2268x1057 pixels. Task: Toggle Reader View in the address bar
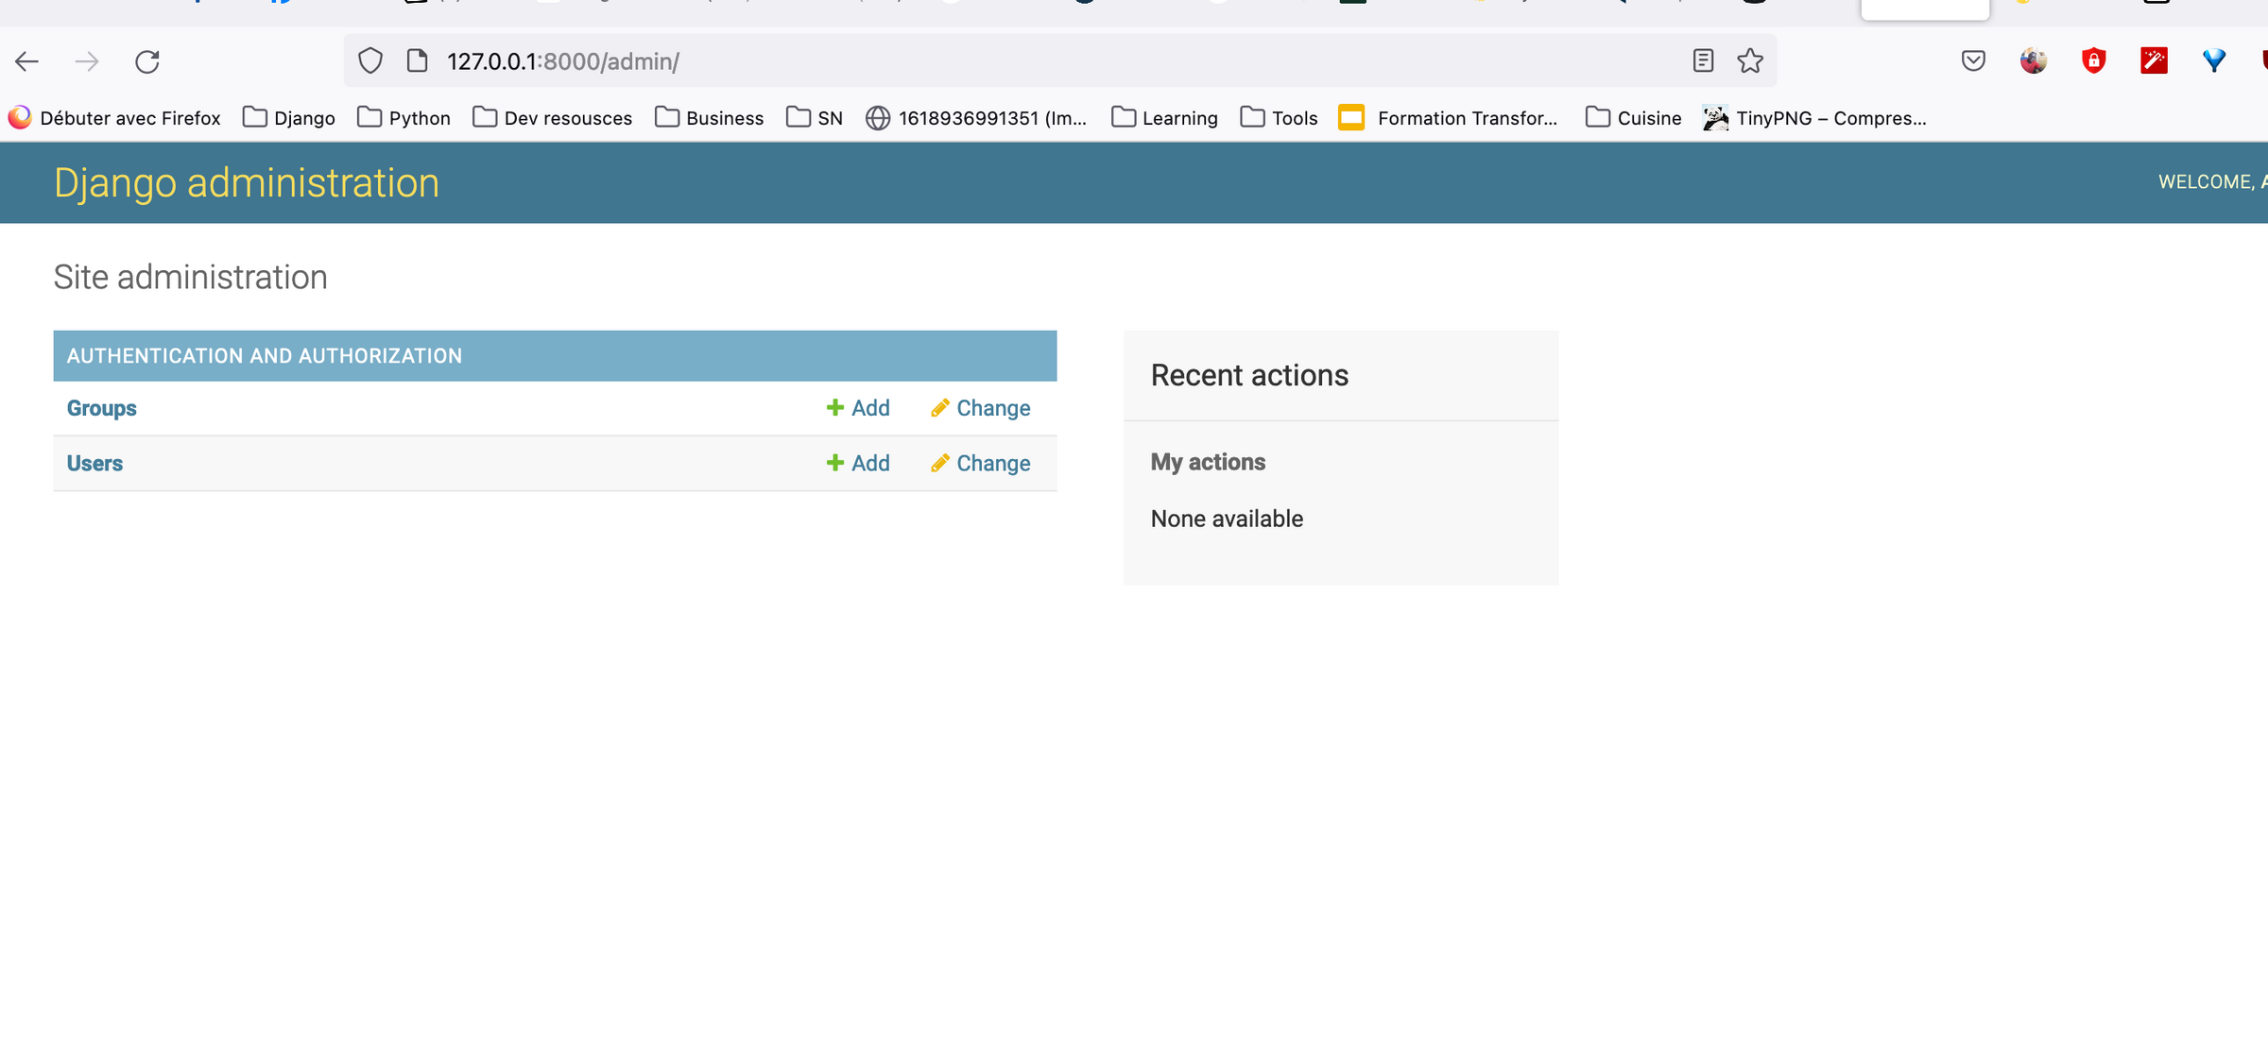tap(1703, 60)
